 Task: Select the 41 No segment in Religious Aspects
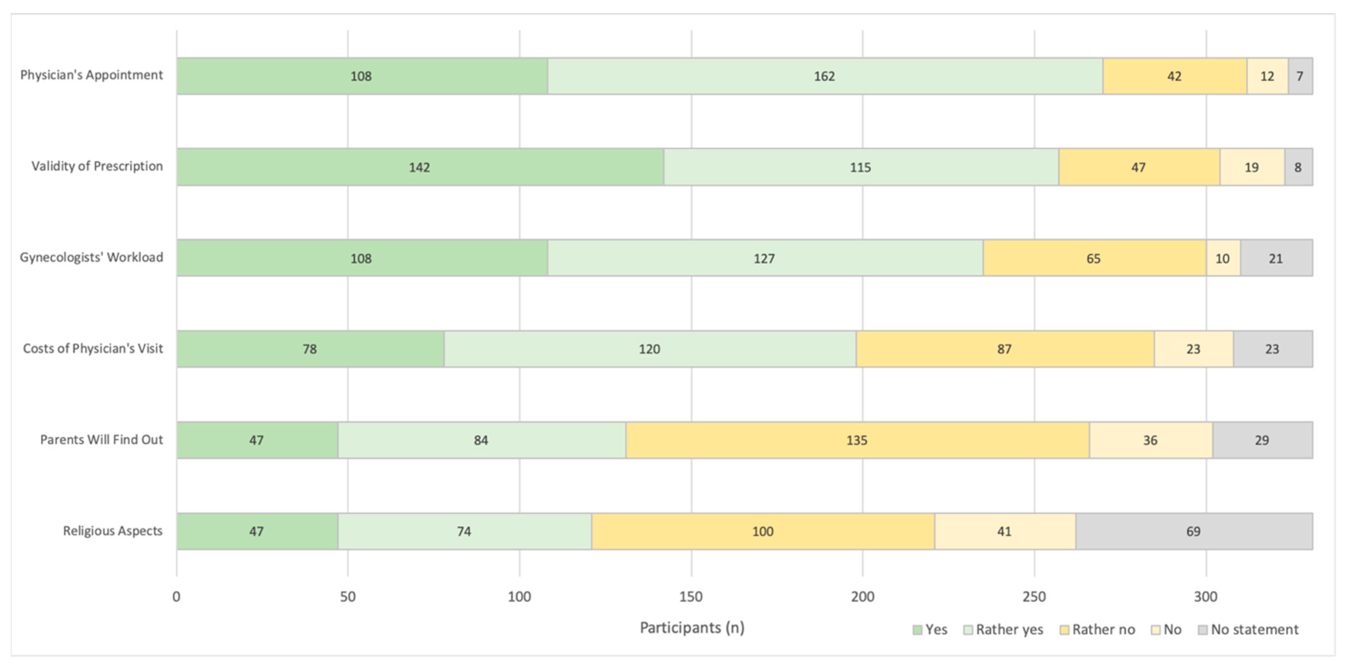click(1004, 532)
